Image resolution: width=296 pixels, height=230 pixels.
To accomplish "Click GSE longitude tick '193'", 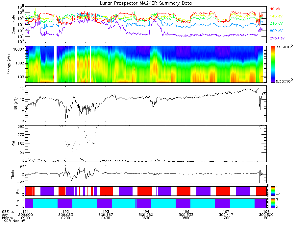I will (x=106, y=212).
